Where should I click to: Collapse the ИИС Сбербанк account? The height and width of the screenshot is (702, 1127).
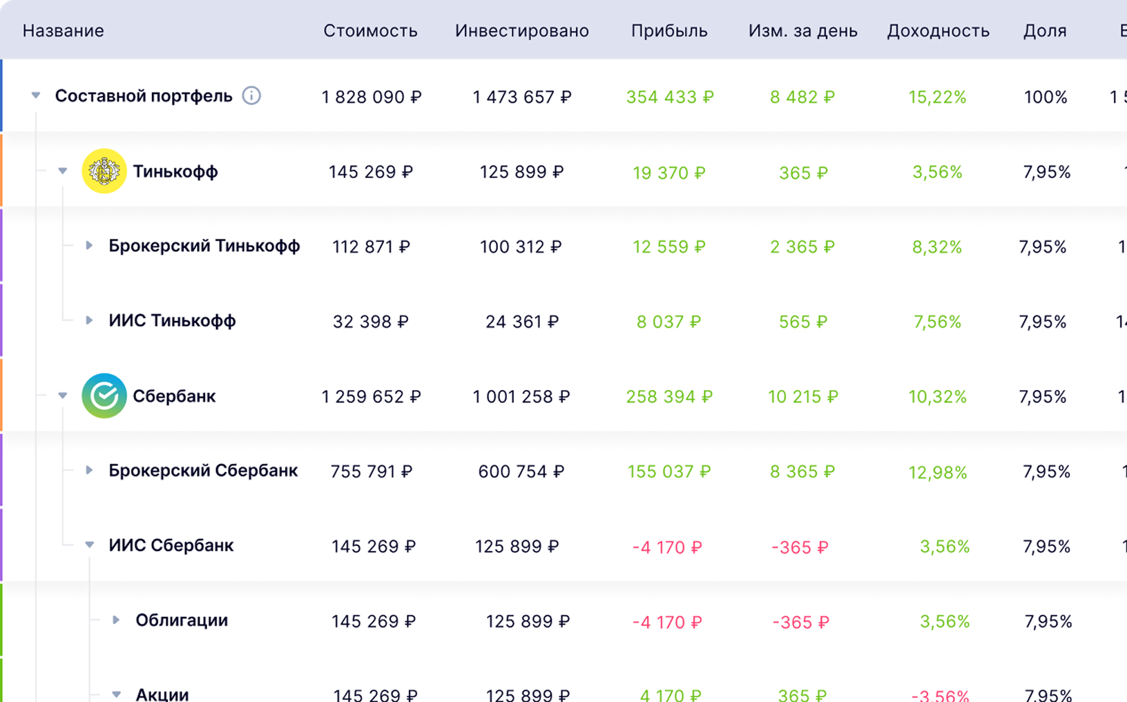point(89,545)
